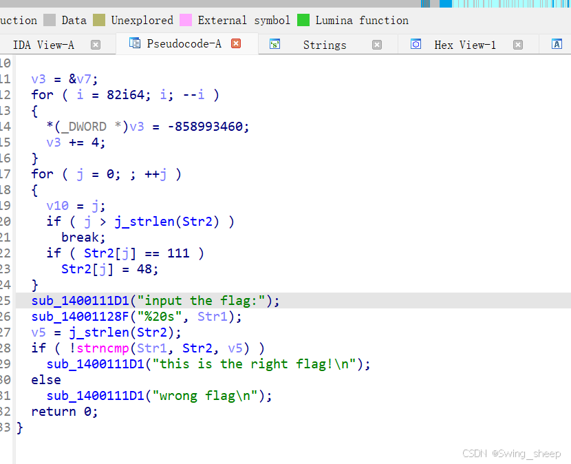Click the _DWORD cast text

[x=84, y=127]
